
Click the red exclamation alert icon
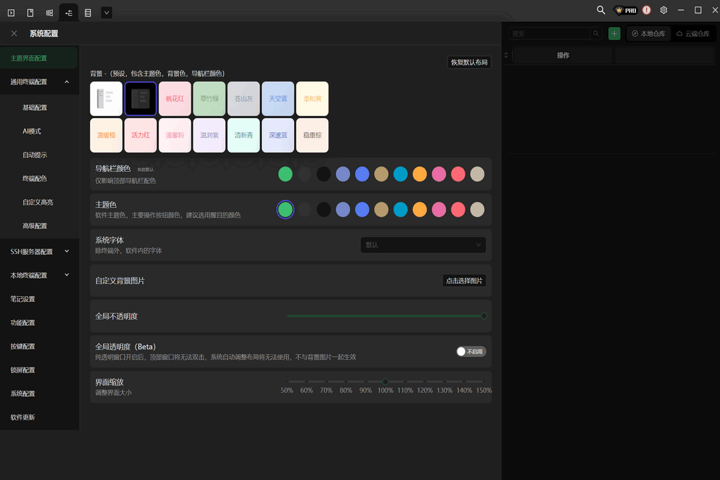click(x=646, y=11)
